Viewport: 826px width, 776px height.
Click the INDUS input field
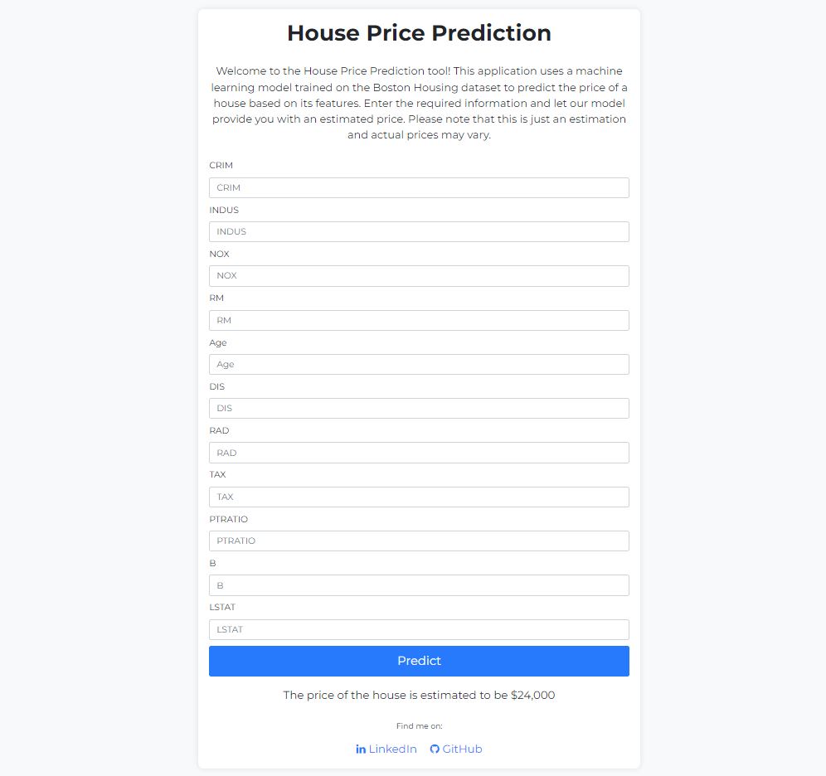(419, 231)
